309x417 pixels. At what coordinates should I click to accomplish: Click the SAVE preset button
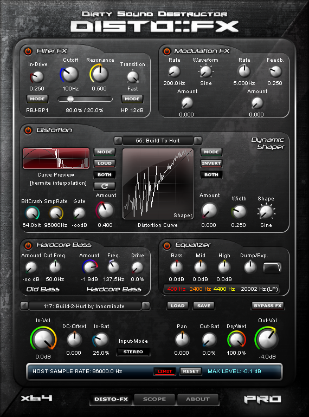pyautogui.click(x=204, y=306)
